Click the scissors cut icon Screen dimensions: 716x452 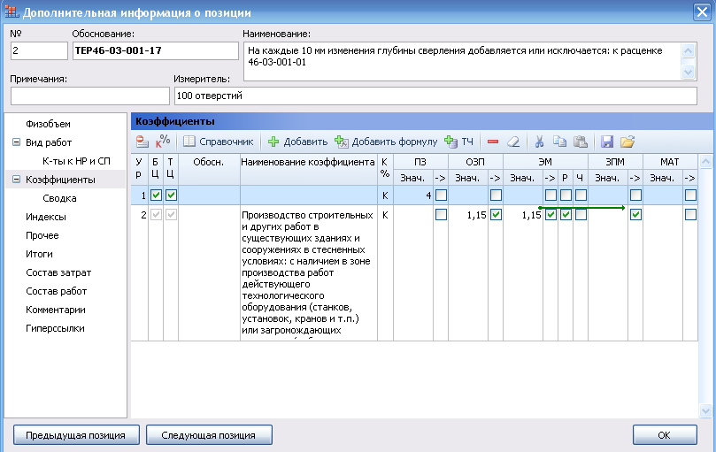539,142
